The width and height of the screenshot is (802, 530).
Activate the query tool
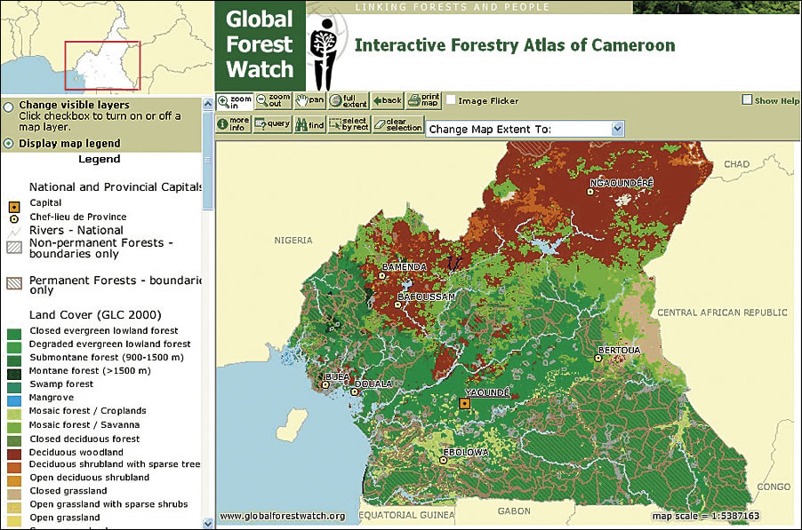(273, 124)
